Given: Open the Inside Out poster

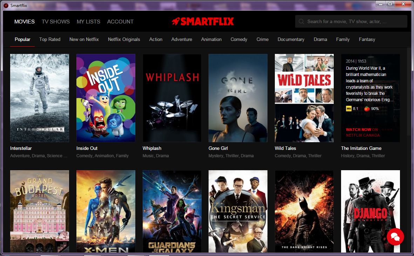Looking at the screenshot, I should 106,98.
